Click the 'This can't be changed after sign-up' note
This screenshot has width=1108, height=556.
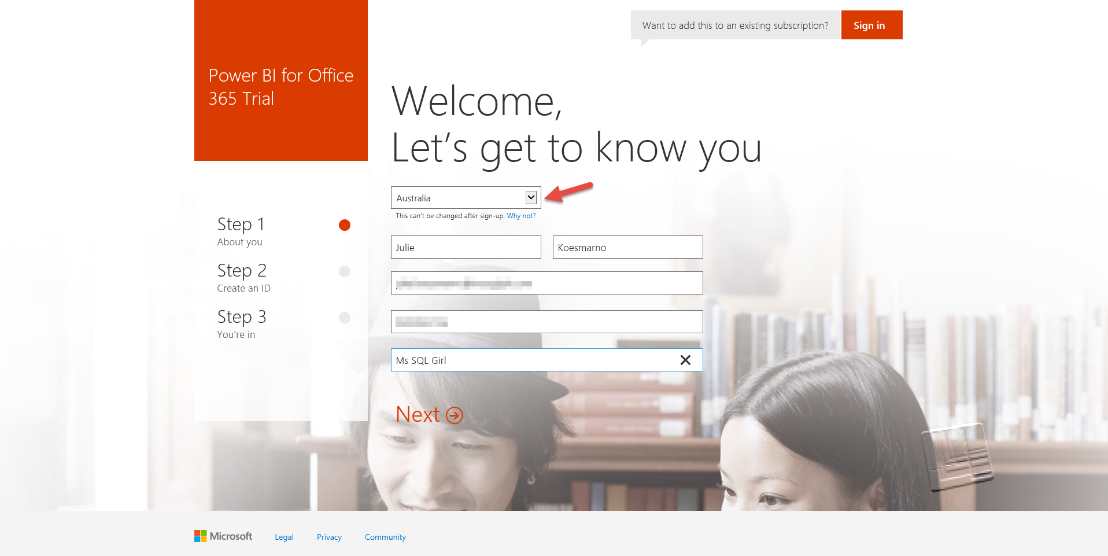tap(450, 216)
